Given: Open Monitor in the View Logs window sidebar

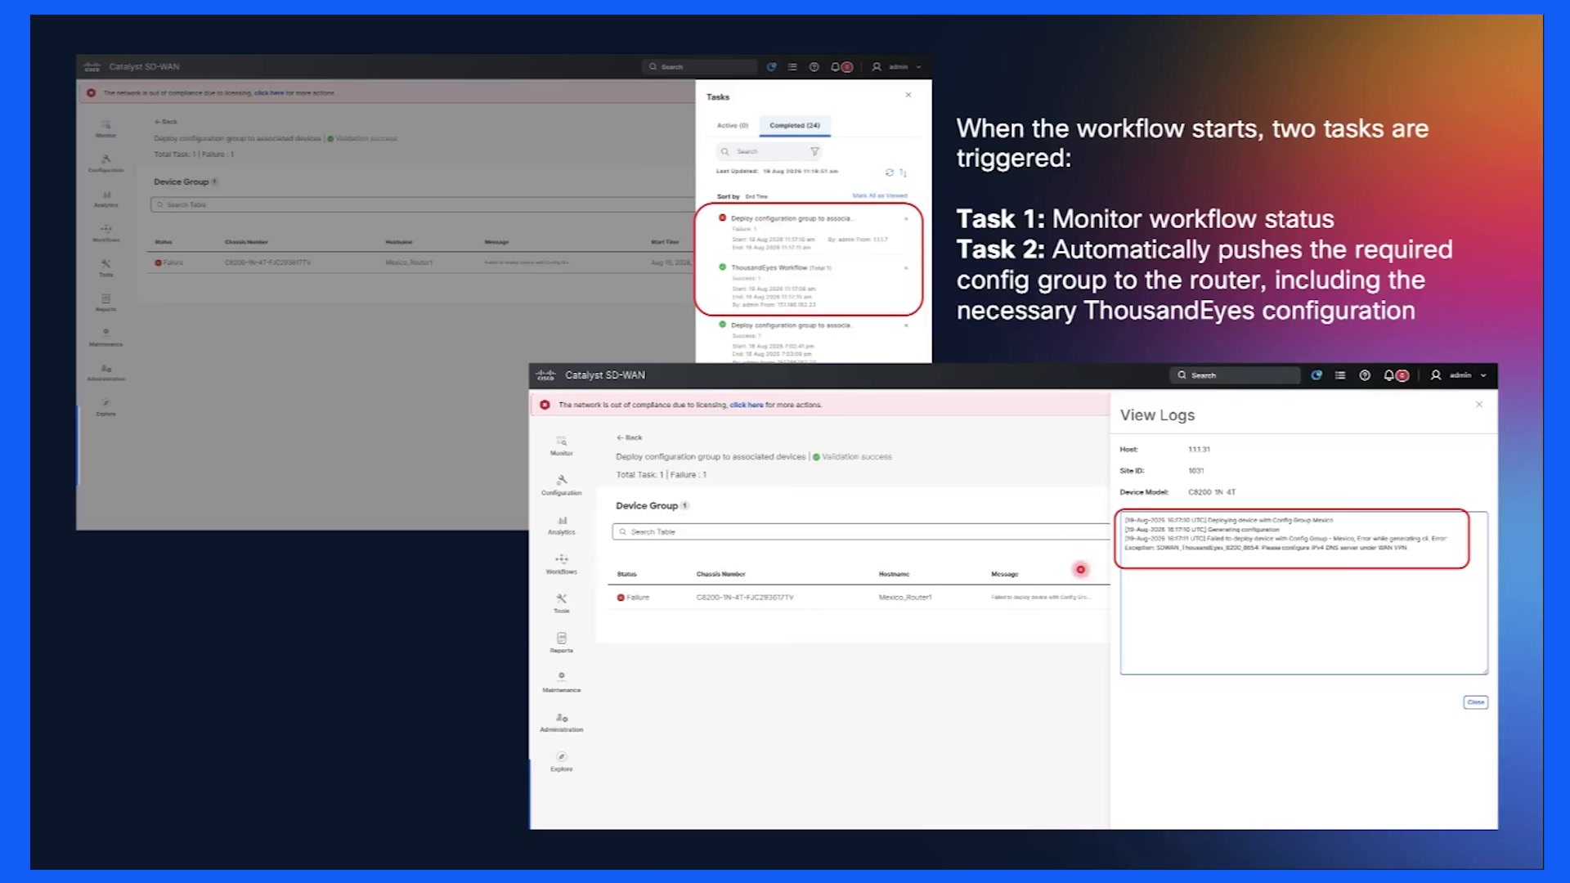Looking at the screenshot, I should pyautogui.click(x=561, y=446).
